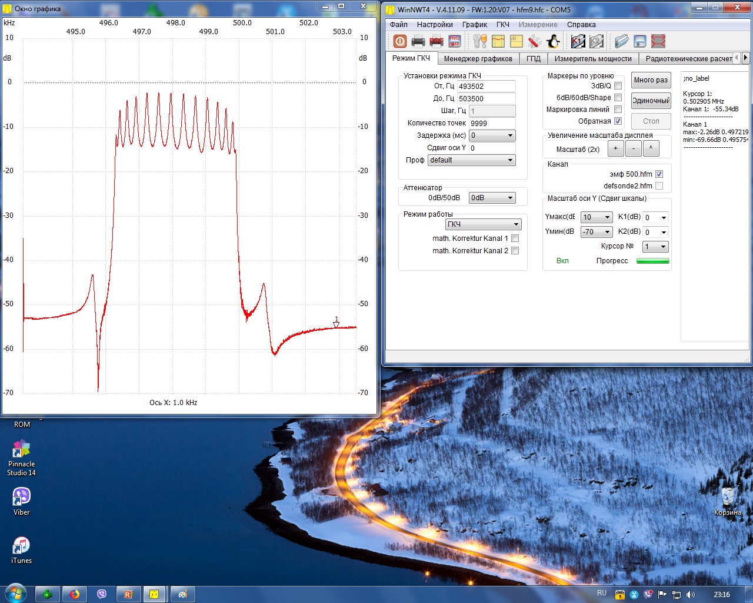
Task: Click the yellow WinNWT4 taskbar icon
Action: (154, 594)
